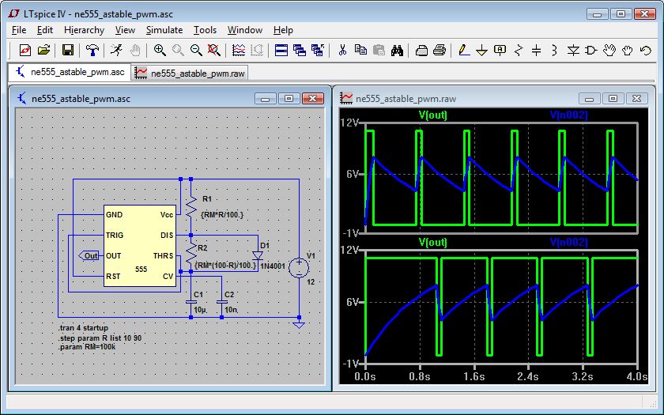Select the Draw Wire pencil tool
664x415 pixels.
click(x=464, y=51)
